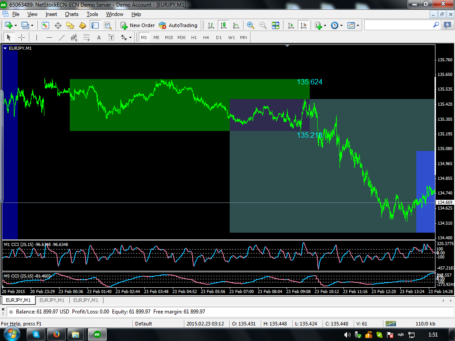
Task: Close the Terminal panel with X
Action: coord(3,309)
